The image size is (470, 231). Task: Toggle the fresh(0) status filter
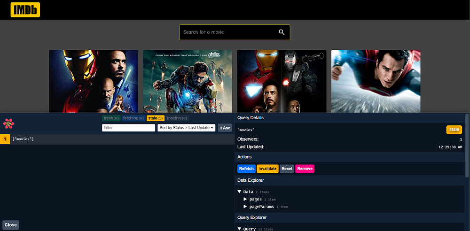[111, 118]
